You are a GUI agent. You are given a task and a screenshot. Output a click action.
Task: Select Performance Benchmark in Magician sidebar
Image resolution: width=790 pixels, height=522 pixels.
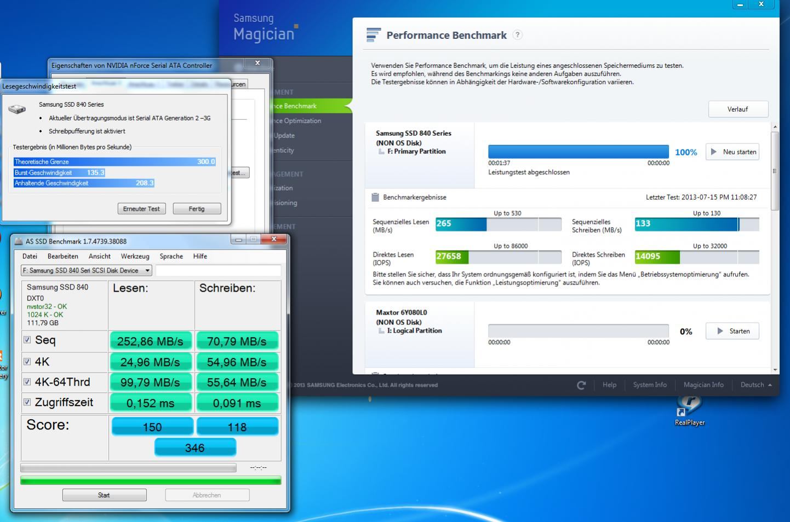coord(312,106)
